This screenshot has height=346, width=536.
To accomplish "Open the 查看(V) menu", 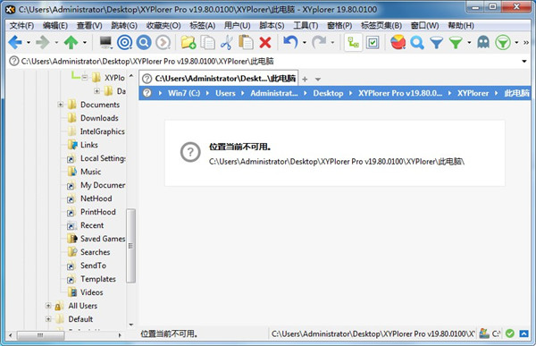I will click(x=89, y=26).
